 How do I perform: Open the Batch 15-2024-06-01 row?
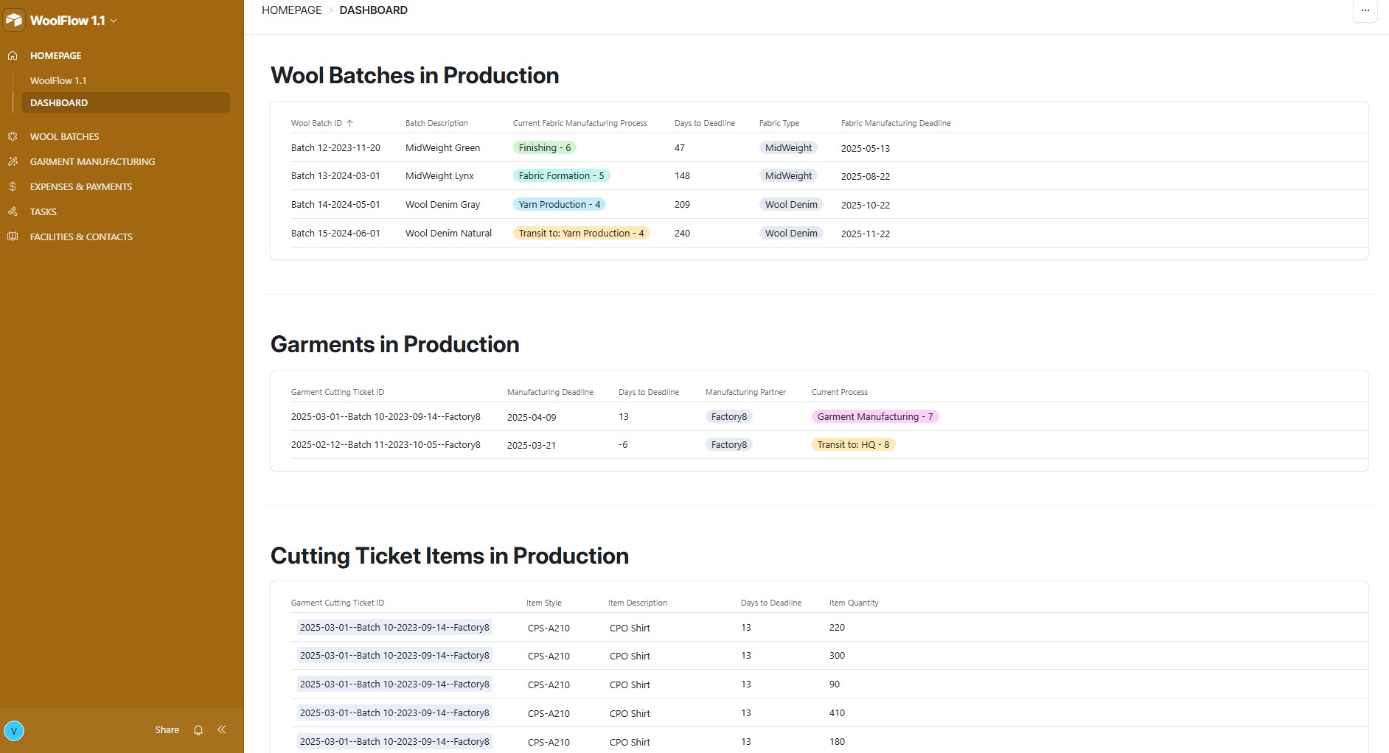click(x=335, y=233)
